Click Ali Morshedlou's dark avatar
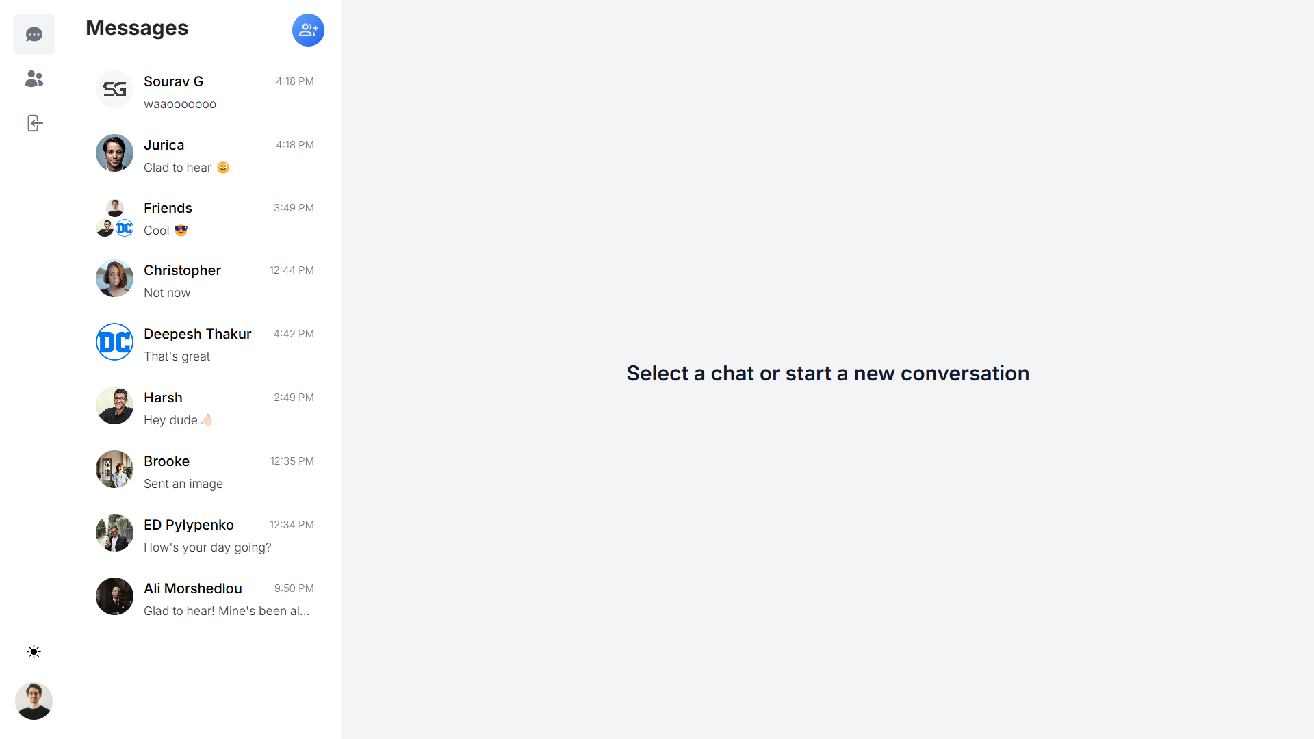Screen dimensions: 1314x739 point(114,596)
